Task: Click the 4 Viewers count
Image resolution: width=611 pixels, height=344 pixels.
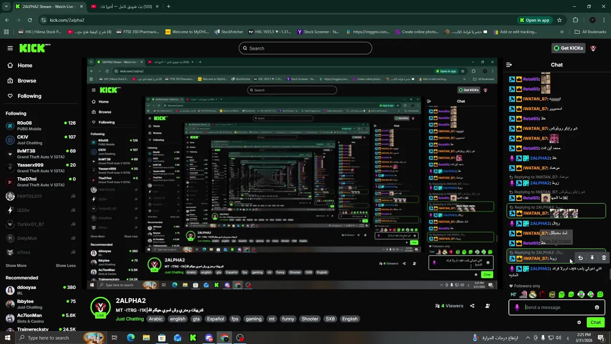Action: click(449, 306)
